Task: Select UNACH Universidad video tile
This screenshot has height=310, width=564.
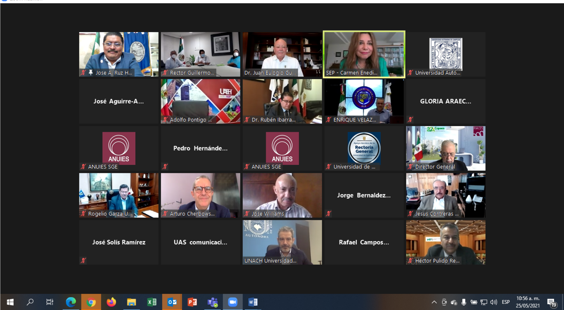Action: point(282,242)
